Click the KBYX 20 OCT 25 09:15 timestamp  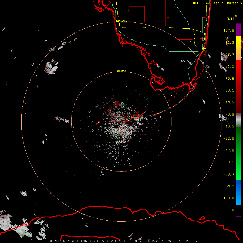point(173,241)
